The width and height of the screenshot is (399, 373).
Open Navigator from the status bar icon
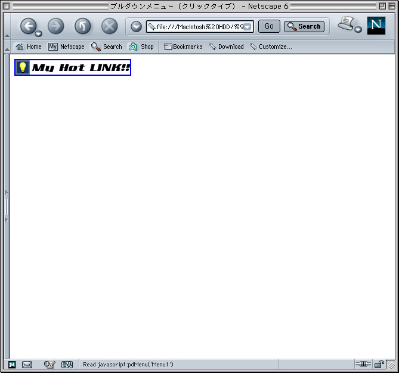tap(12, 365)
